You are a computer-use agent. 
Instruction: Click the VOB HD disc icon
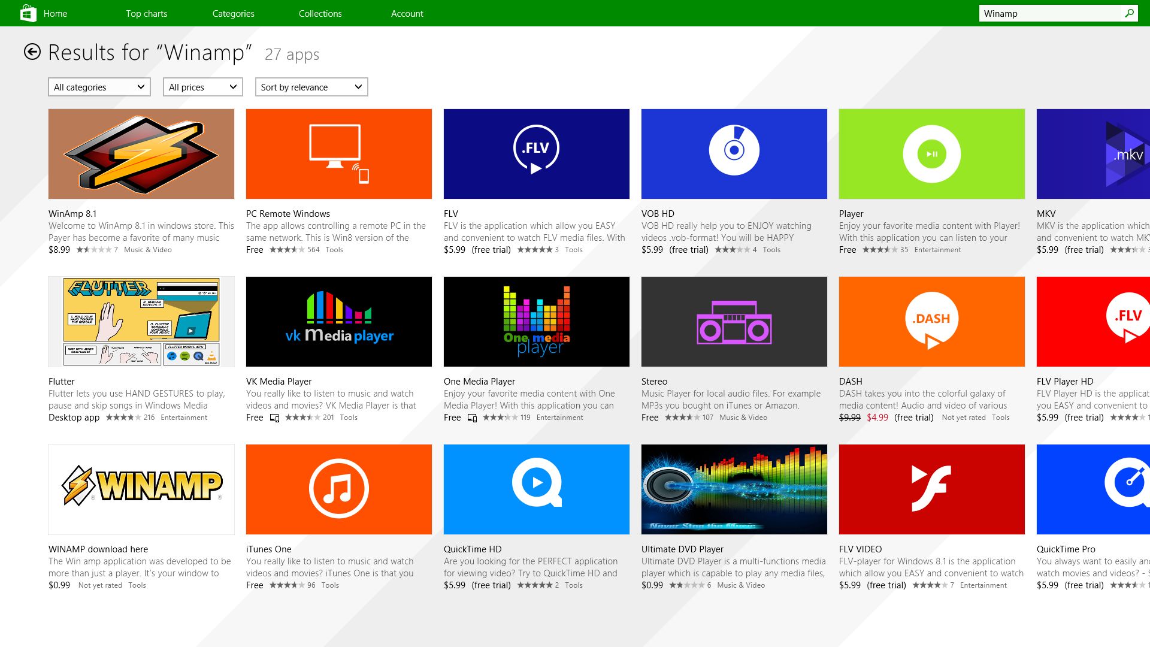coord(734,150)
